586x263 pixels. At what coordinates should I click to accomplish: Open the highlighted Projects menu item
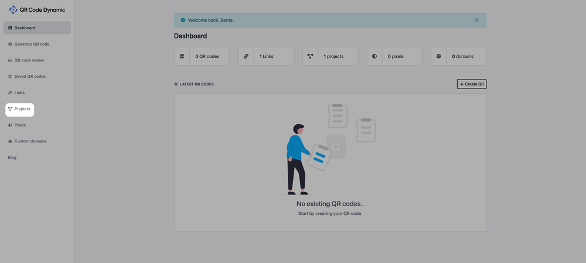[20, 110]
